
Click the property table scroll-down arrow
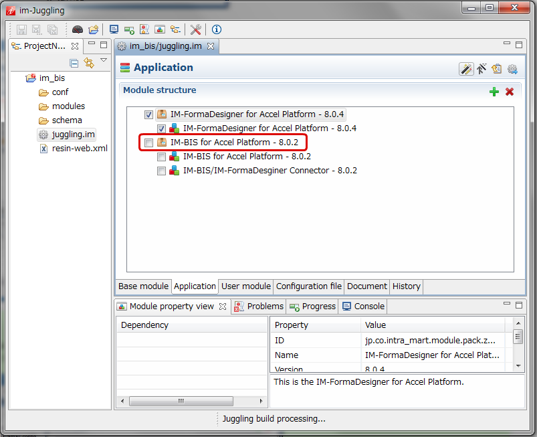pyautogui.click(x=518, y=366)
